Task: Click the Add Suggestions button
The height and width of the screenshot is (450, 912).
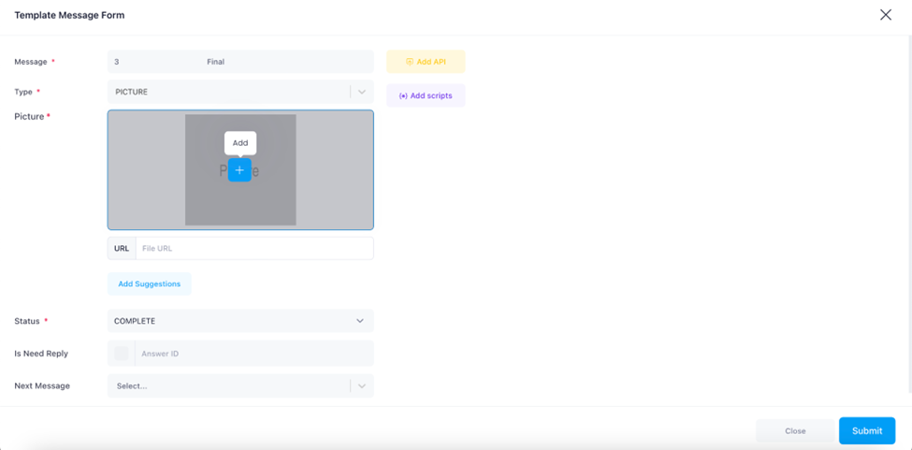Action: 150,283
